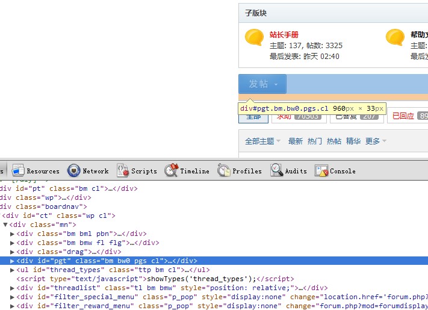Open the Profiles panel icon
This screenshot has height=310, width=428.
(x=224, y=170)
